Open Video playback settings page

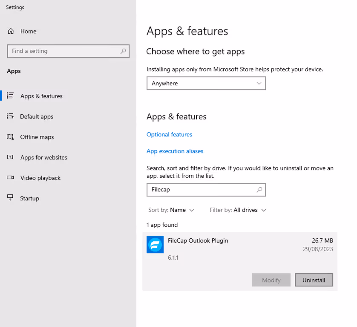(40, 178)
